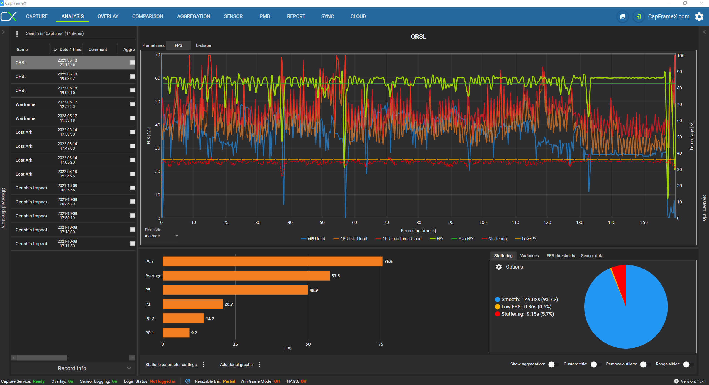709x385 pixels.
Task: Open Additional graphs three-dot menu
Action: [x=260, y=365]
